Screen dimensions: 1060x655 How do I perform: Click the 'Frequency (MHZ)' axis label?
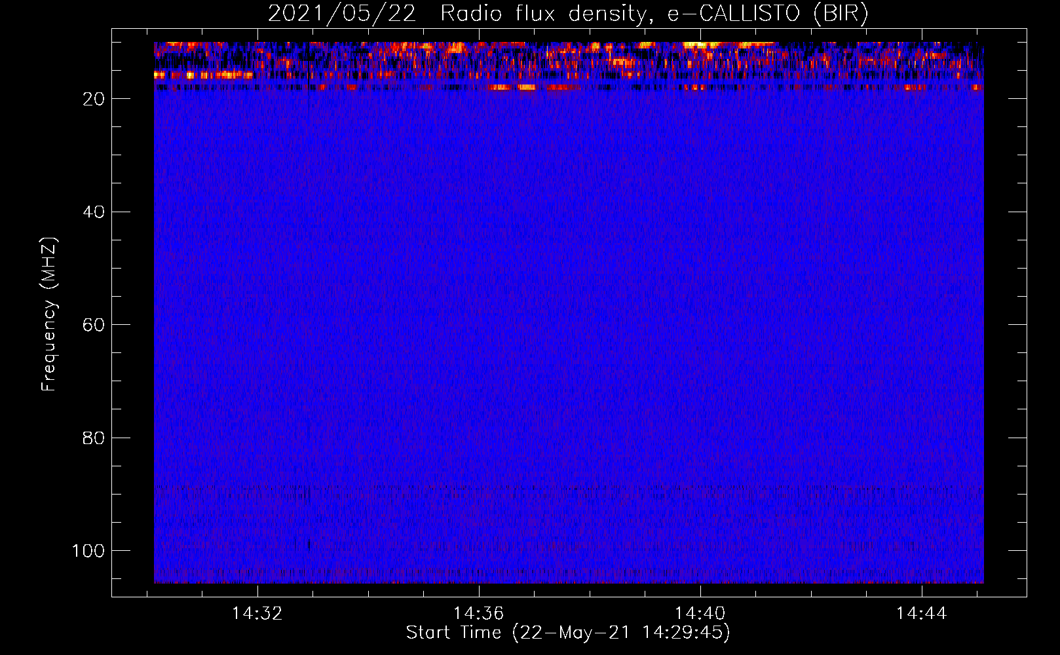click(49, 314)
